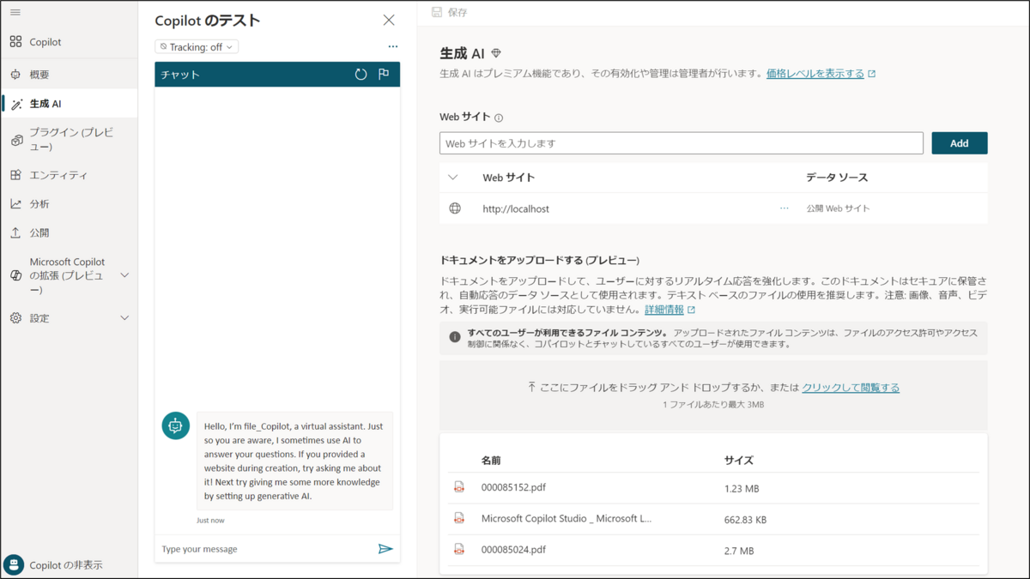Expand the Microsoft Copilot の拡張 menu chevron
This screenshot has height=579, width=1030.
(124, 275)
